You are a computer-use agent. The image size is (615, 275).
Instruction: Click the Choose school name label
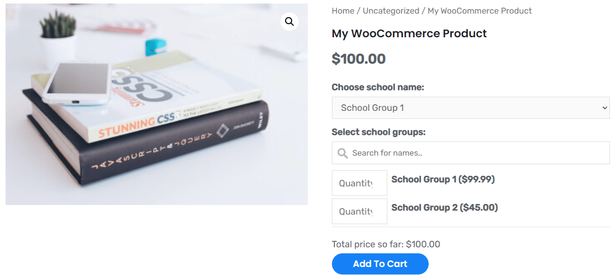click(378, 87)
